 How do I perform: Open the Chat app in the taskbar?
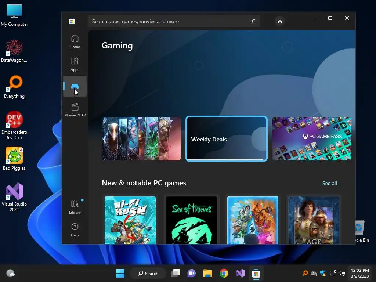click(191, 273)
